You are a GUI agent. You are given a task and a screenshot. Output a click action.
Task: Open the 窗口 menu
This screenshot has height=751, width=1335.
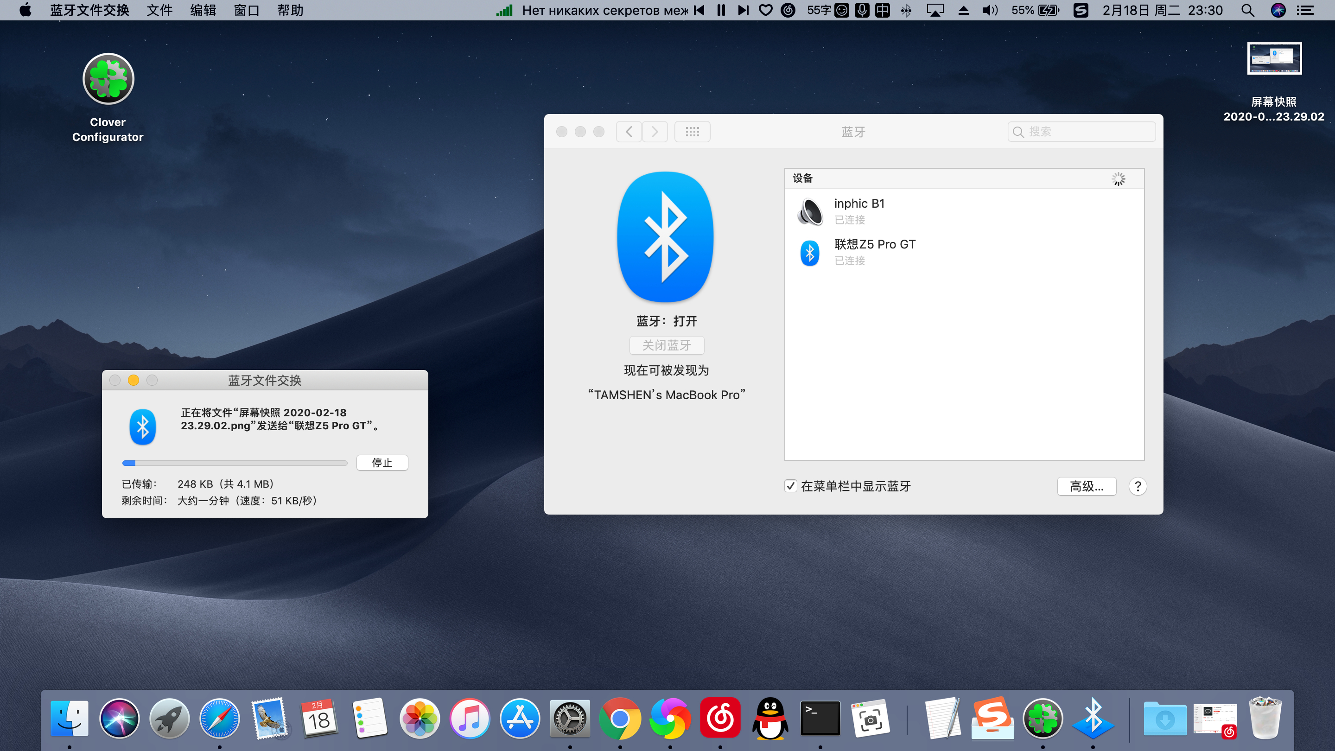(246, 10)
